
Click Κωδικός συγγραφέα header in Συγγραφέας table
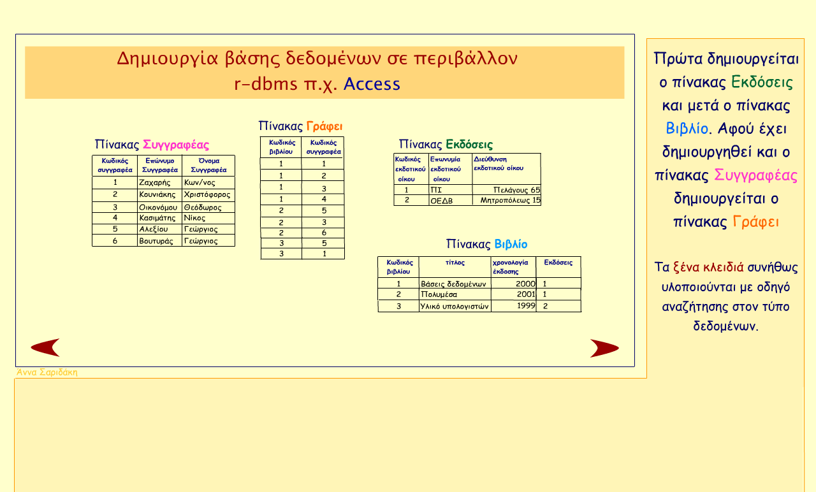(115, 166)
